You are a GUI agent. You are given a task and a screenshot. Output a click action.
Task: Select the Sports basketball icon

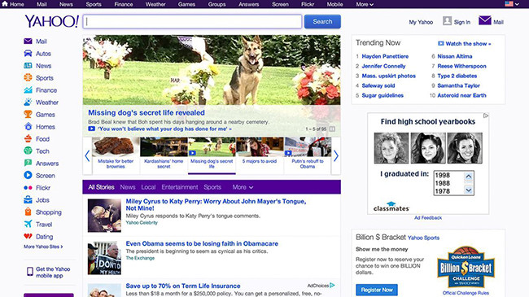point(28,77)
